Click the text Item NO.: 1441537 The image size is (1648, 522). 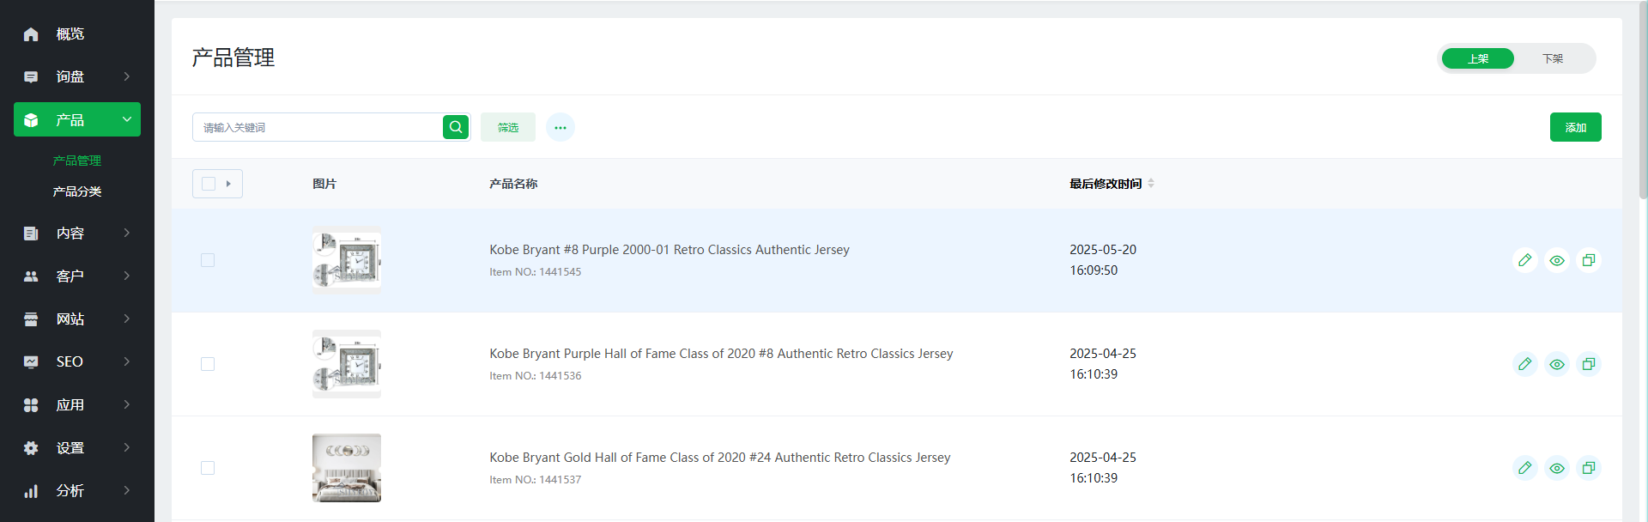coord(536,480)
